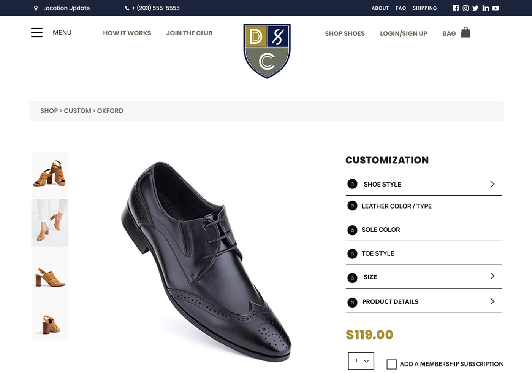Open the FAQ menu item
The image size is (532, 373).
click(401, 8)
